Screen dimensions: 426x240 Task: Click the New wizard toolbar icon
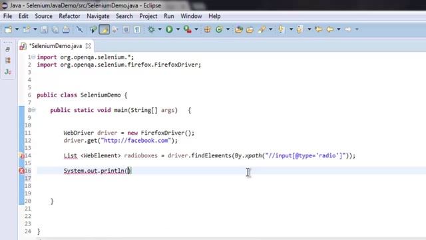[8, 29]
